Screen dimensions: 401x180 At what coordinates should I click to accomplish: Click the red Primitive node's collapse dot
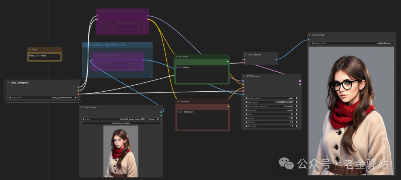point(178,101)
